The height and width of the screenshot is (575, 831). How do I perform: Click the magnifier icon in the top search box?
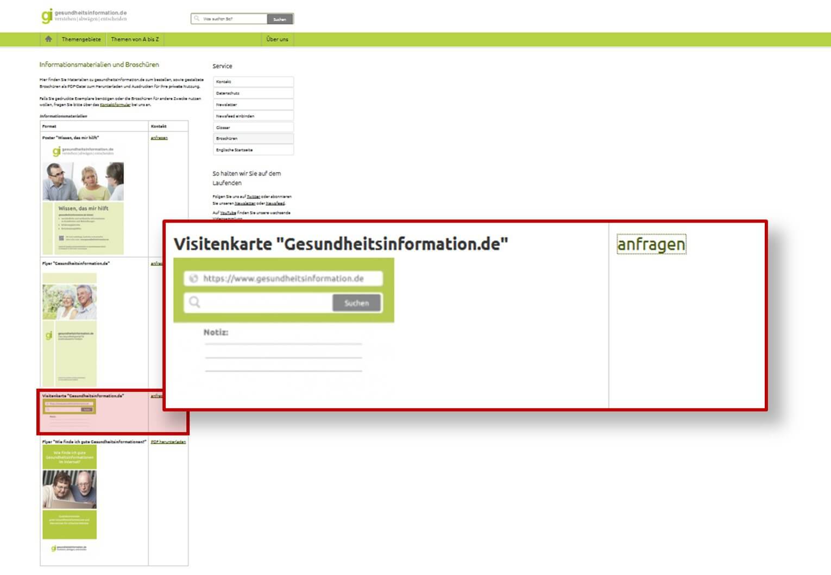click(197, 18)
